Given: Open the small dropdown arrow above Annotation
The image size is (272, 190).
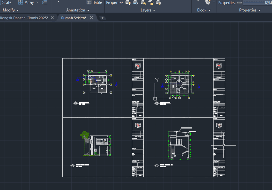Looking at the screenshot, I should tap(59, 1).
